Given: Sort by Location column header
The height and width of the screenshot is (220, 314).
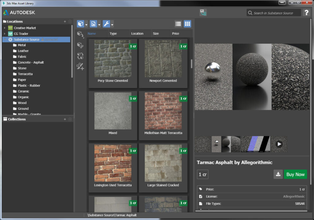Looking at the screenshot, I should (x=137, y=33).
